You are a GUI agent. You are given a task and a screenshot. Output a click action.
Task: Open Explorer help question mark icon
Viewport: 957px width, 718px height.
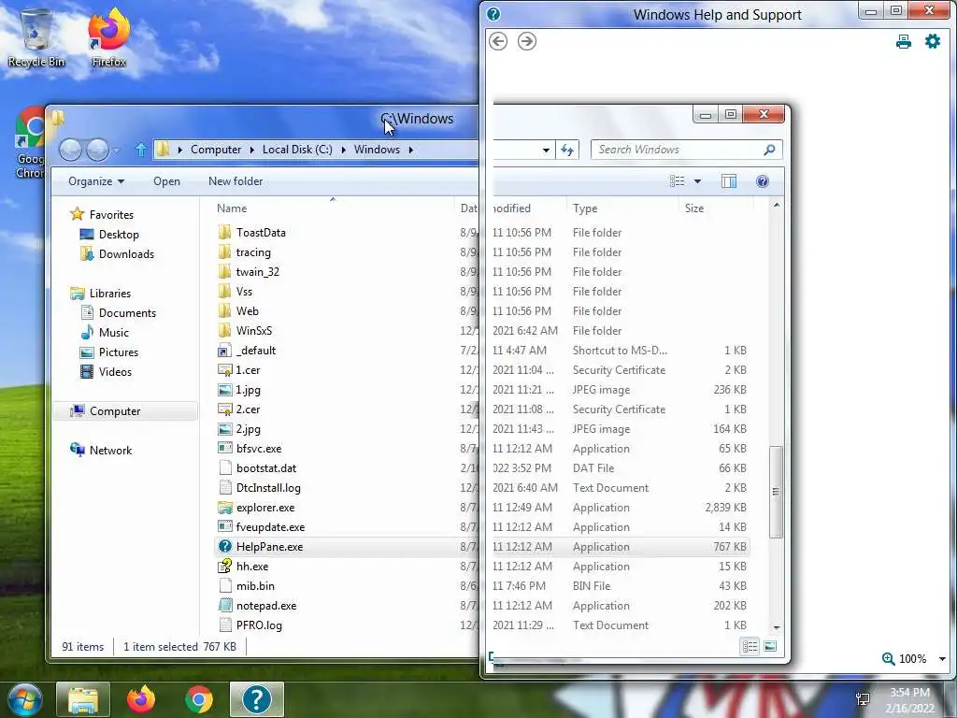pos(763,181)
